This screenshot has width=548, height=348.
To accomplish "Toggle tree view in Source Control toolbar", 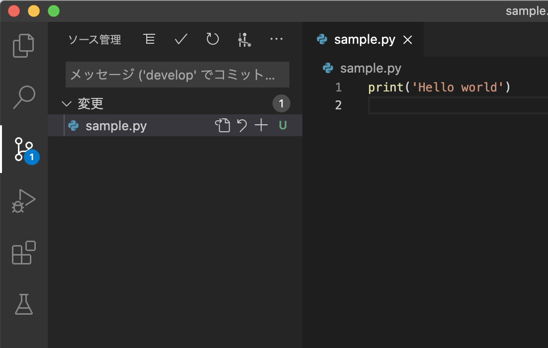I will [149, 39].
